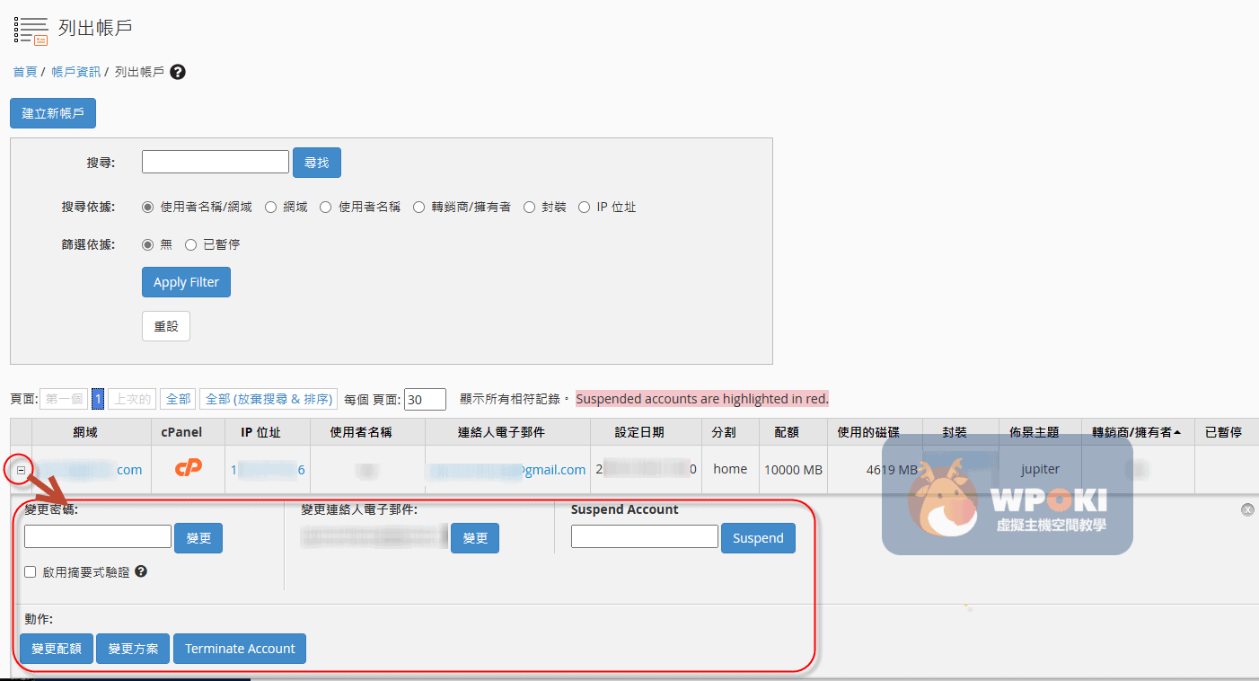
Task: Click the list accounts page icon
Action: tap(31, 29)
